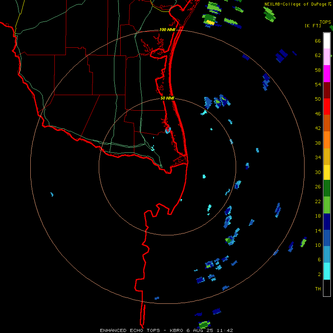333x333 pixels.
Task: Click the white 66 K FT legend swatch
Action: (x=327, y=41)
